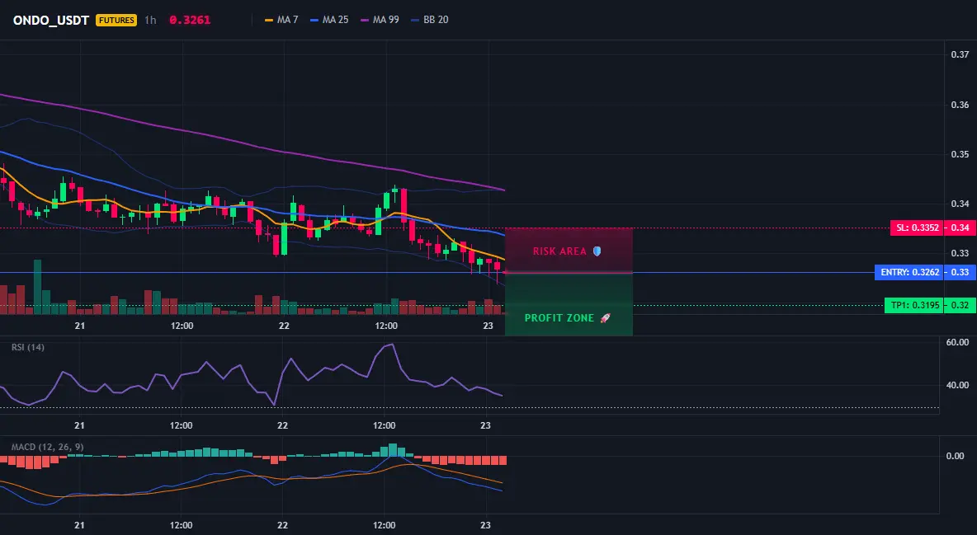The image size is (977, 535).
Task: Click the red 0.3261 price value
Action: pos(190,20)
